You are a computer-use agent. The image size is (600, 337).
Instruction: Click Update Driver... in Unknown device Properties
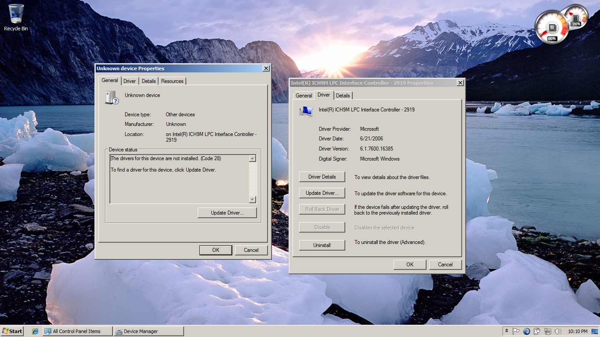click(227, 213)
